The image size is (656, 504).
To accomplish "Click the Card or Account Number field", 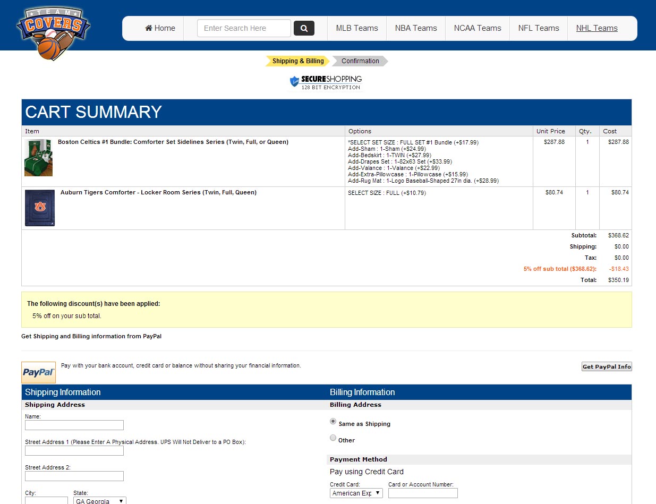I will [x=423, y=493].
